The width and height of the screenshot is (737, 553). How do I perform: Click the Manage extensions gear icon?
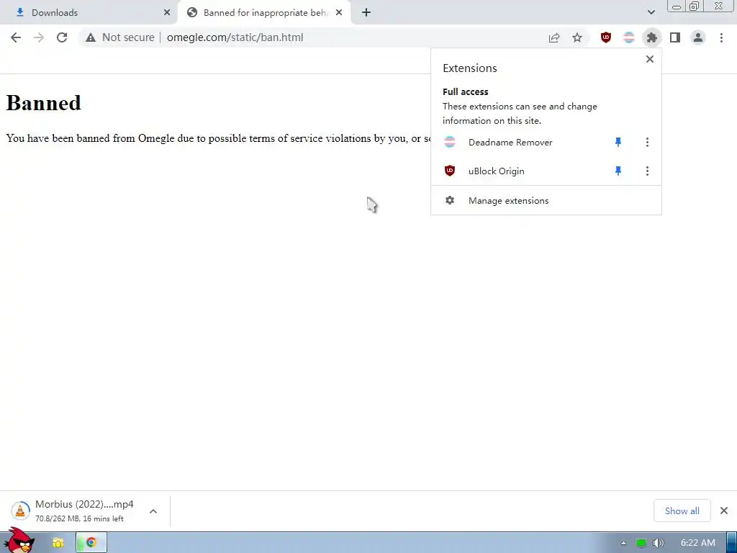click(x=450, y=200)
